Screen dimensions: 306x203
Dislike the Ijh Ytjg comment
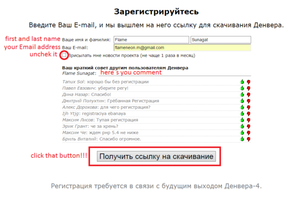[248, 114]
